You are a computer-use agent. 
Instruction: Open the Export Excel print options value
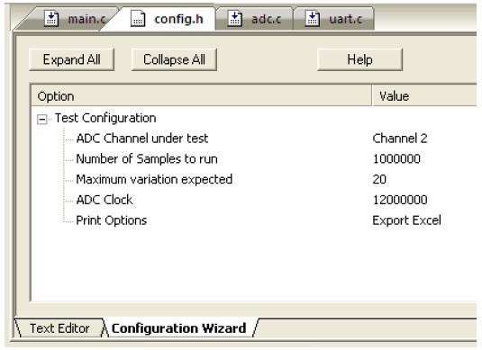[406, 220]
